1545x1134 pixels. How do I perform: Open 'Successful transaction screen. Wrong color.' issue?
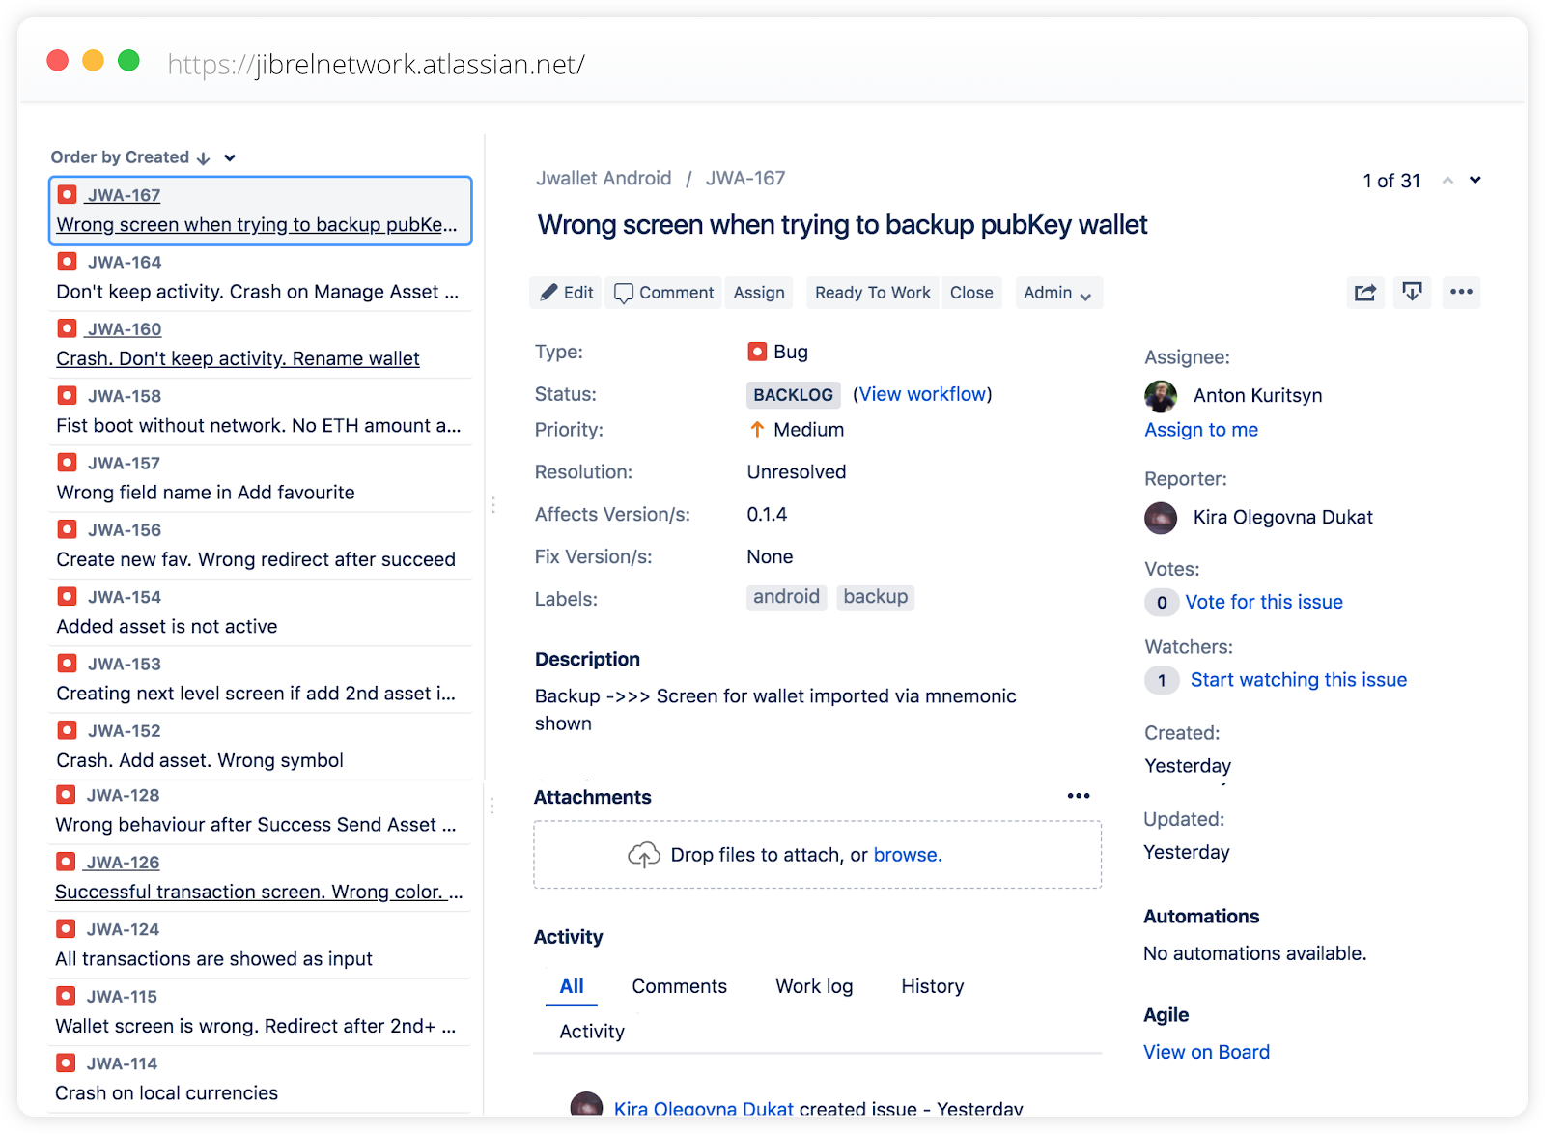[x=259, y=892]
